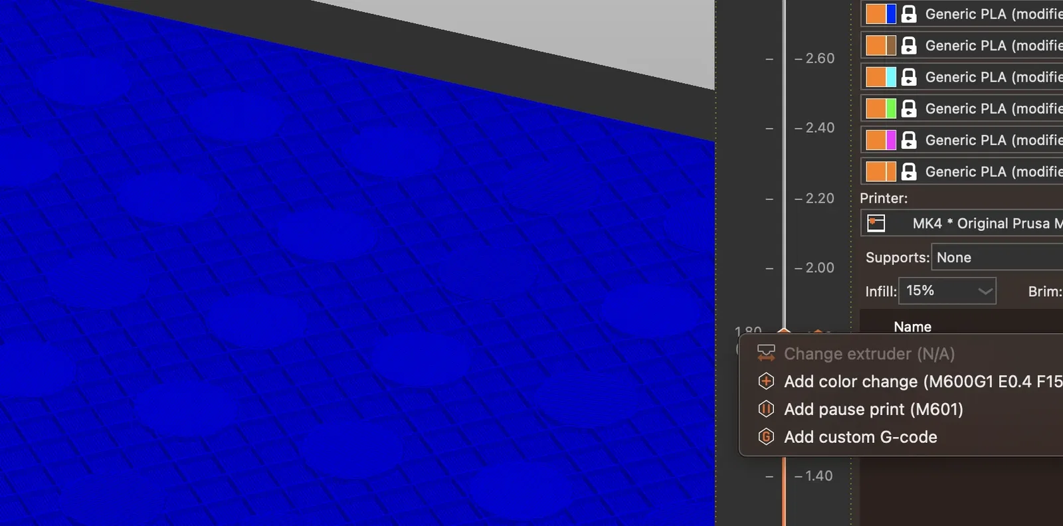
Task: Open the MK4 Original Prusa printer dropdown
Action: pos(962,223)
